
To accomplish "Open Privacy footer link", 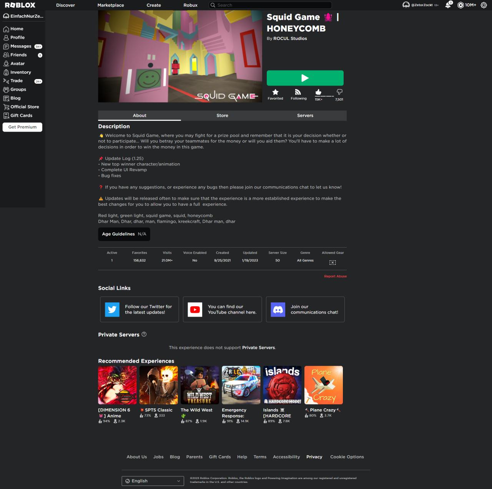I will point(314,457).
